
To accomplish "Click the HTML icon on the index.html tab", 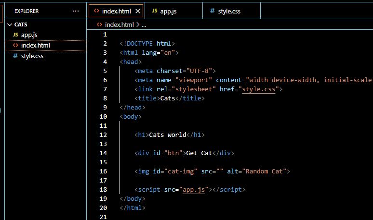I will tap(96, 11).
